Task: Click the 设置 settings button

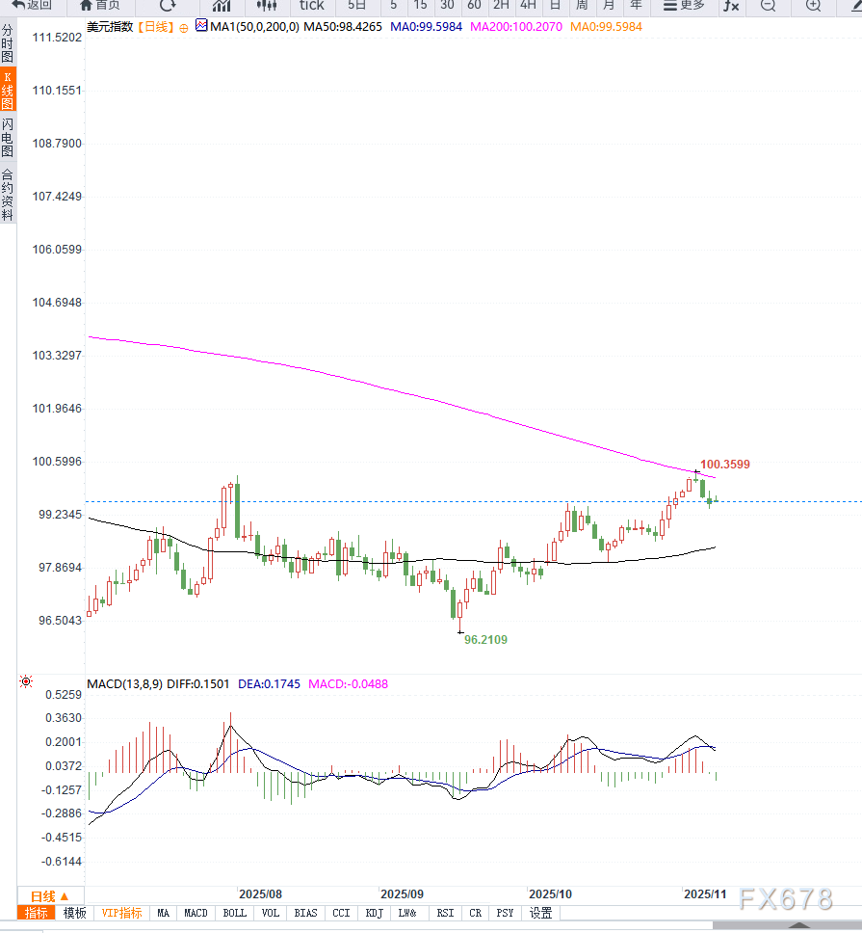Action: tap(540, 913)
